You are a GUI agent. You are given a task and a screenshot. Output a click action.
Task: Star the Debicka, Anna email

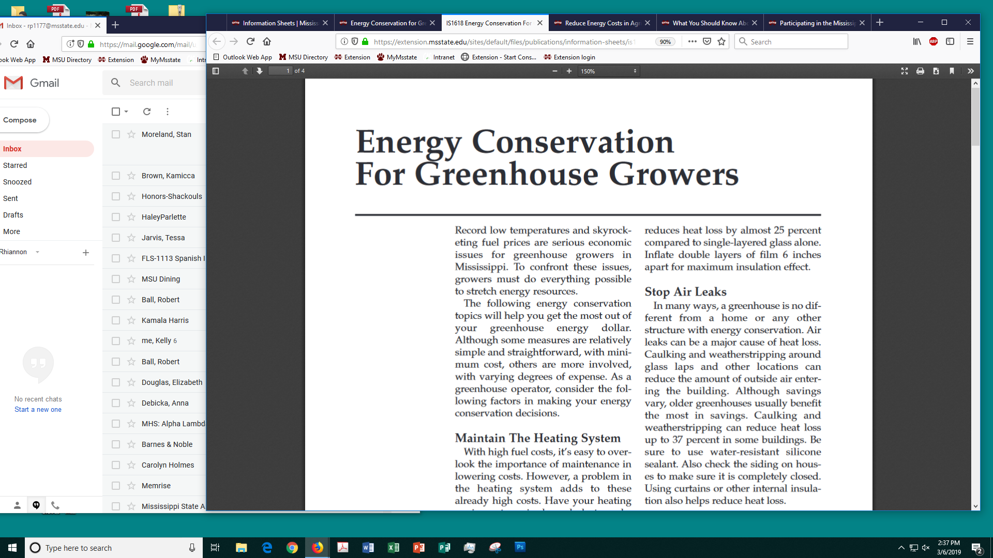pos(131,403)
